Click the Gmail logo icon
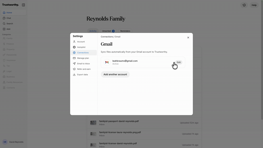263x148 pixels. tap(107, 62)
